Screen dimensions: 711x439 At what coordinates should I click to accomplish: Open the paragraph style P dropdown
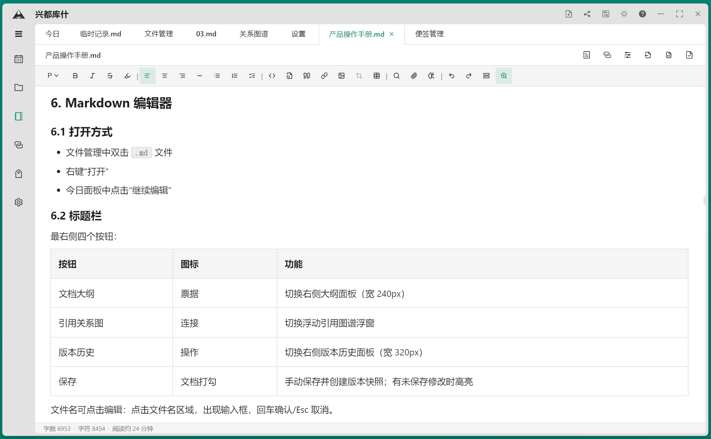53,76
